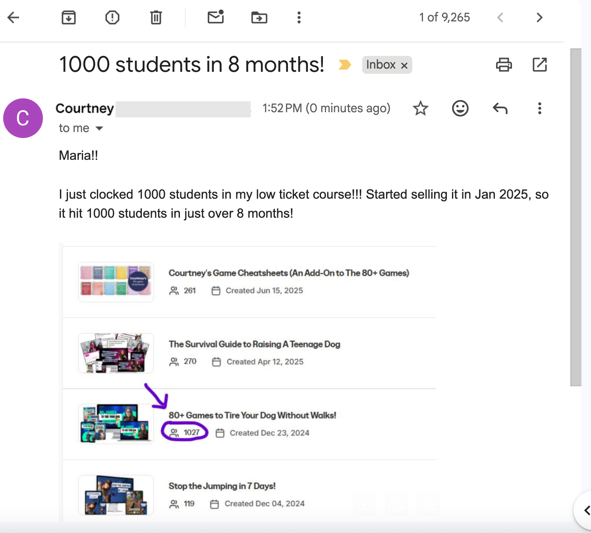Open message More menu beside reply

539,108
